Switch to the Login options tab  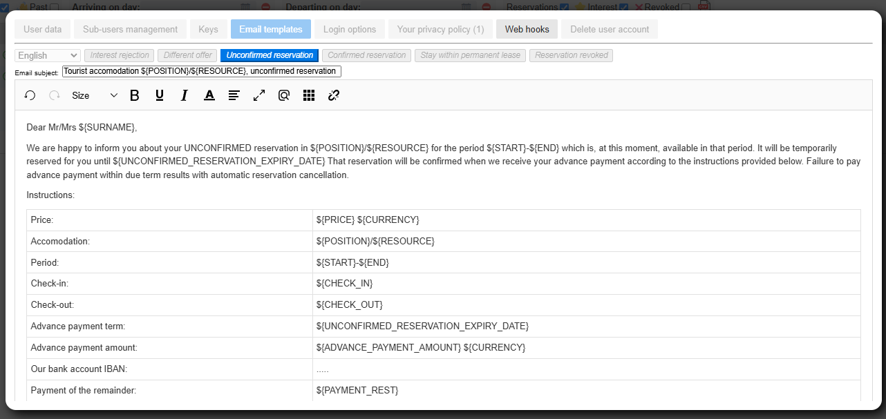tap(350, 29)
